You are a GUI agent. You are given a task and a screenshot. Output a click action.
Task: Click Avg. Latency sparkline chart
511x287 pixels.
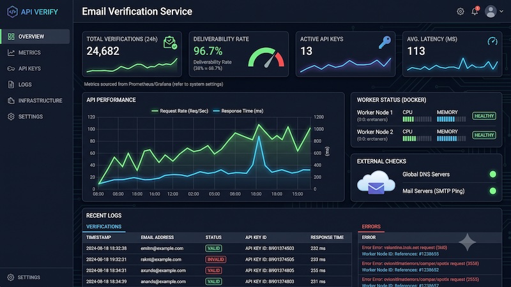coord(452,64)
